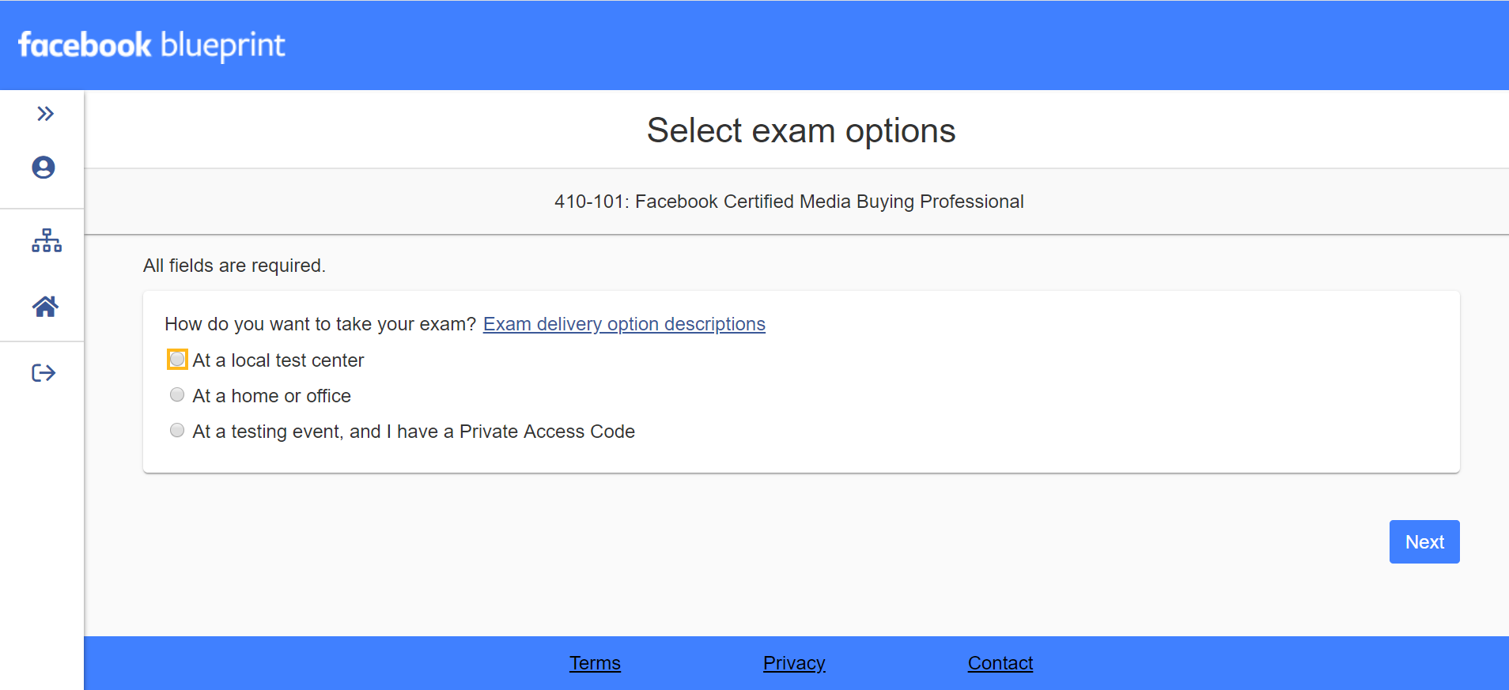This screenshot has width=1509, height=690.
Task: Click the Next button
Action: (x=1424, y=541)
